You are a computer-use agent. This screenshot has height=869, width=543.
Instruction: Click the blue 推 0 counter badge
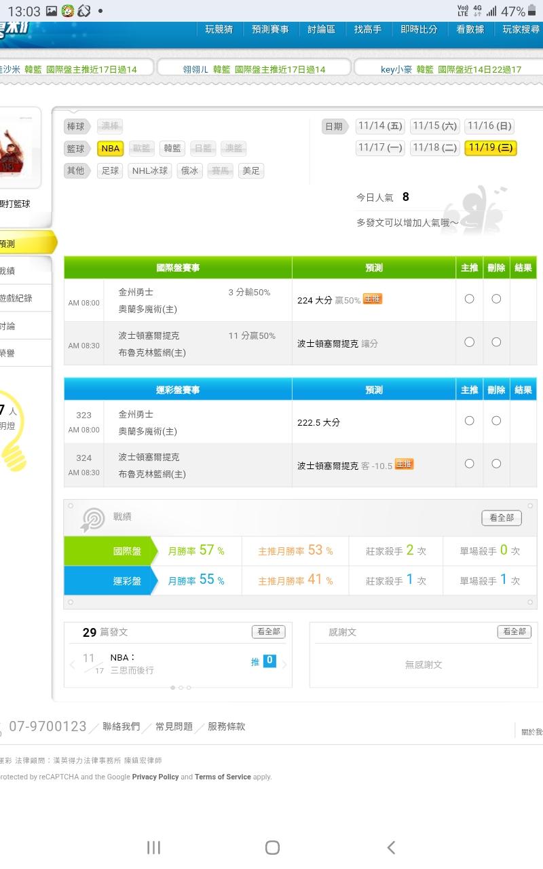tap(269, 661)
